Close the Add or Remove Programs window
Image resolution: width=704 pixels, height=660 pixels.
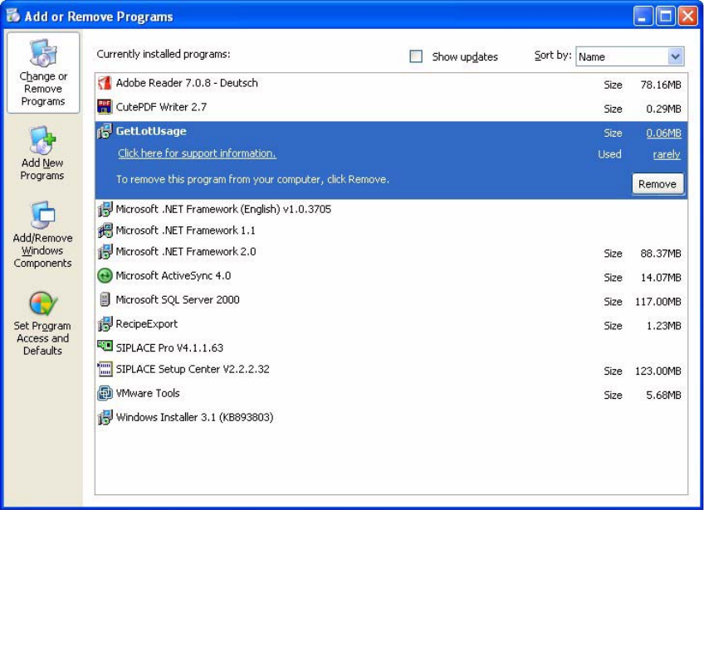click(x=688, y=17)
